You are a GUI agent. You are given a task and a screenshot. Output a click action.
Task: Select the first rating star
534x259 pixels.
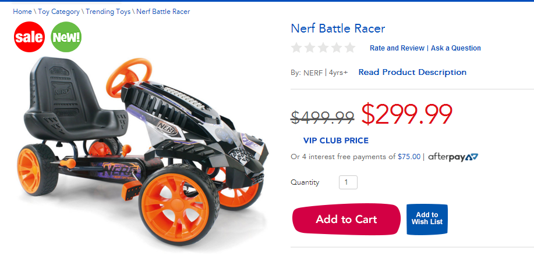(296, 48)
